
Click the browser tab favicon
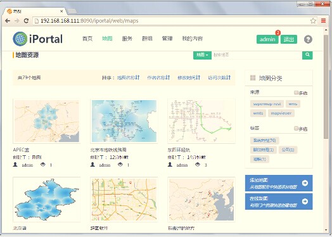point(10,11)
